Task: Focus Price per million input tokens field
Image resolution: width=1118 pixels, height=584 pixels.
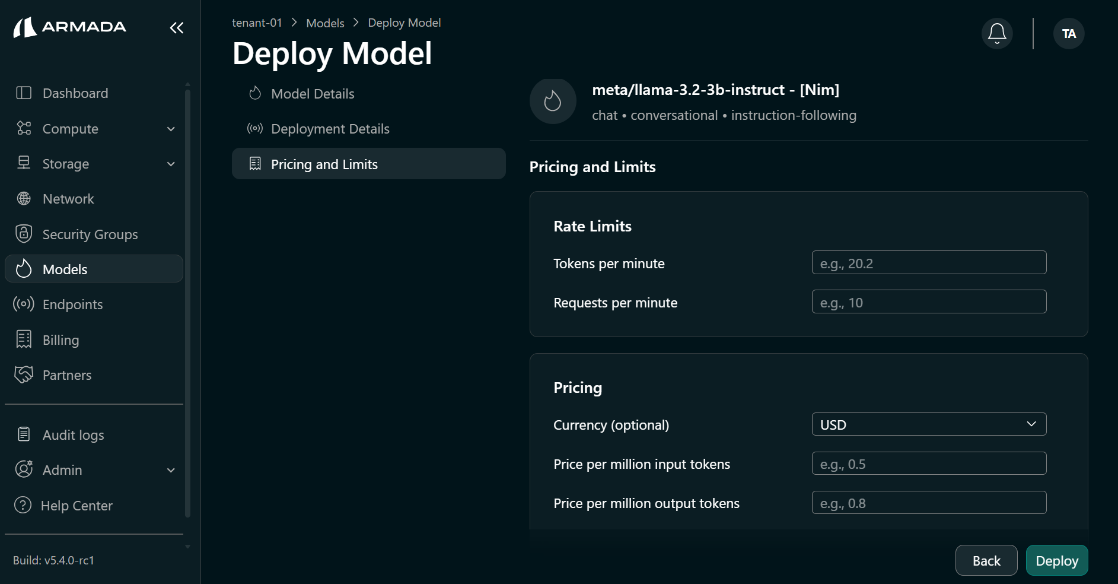Action: [929, 463]
